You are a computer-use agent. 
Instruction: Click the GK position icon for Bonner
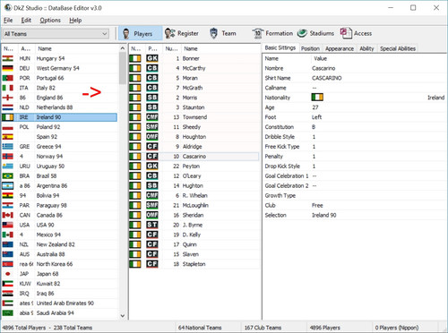[x=152, y=58]
